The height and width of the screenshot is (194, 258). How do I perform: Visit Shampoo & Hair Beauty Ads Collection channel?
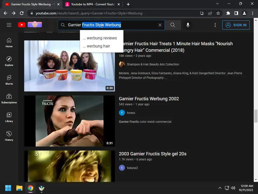(153, 64)
